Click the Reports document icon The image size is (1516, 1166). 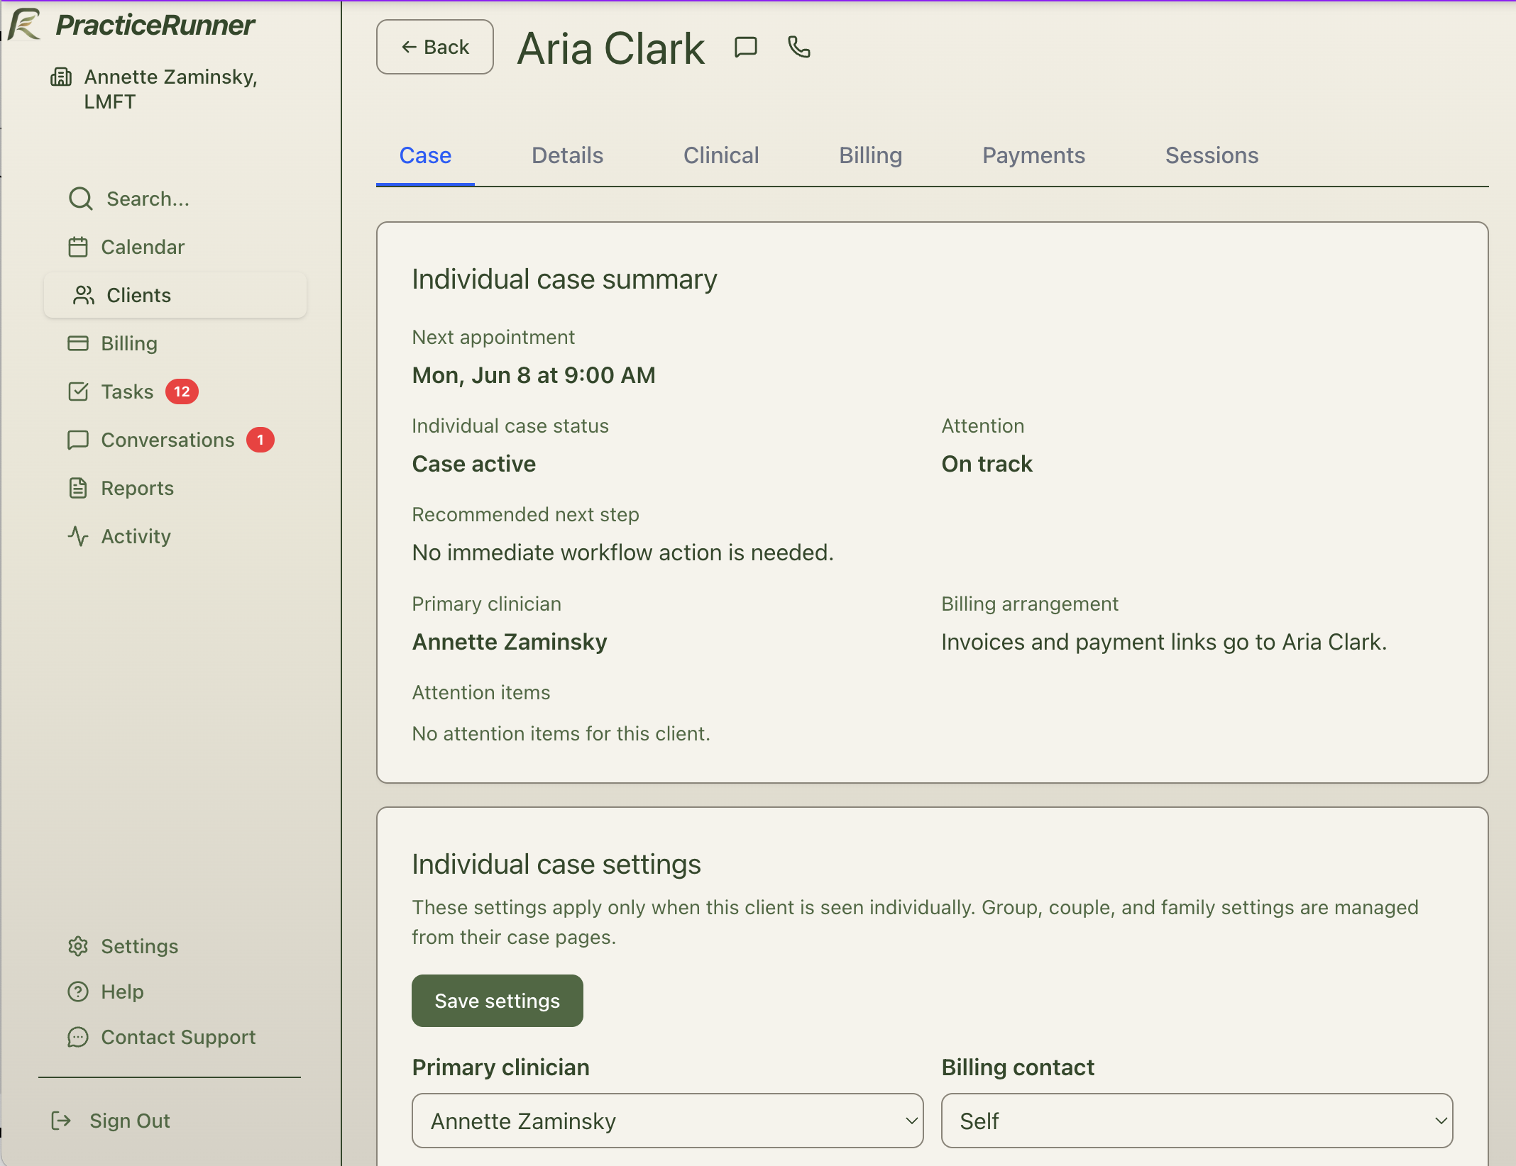click(x=78, y=488)
